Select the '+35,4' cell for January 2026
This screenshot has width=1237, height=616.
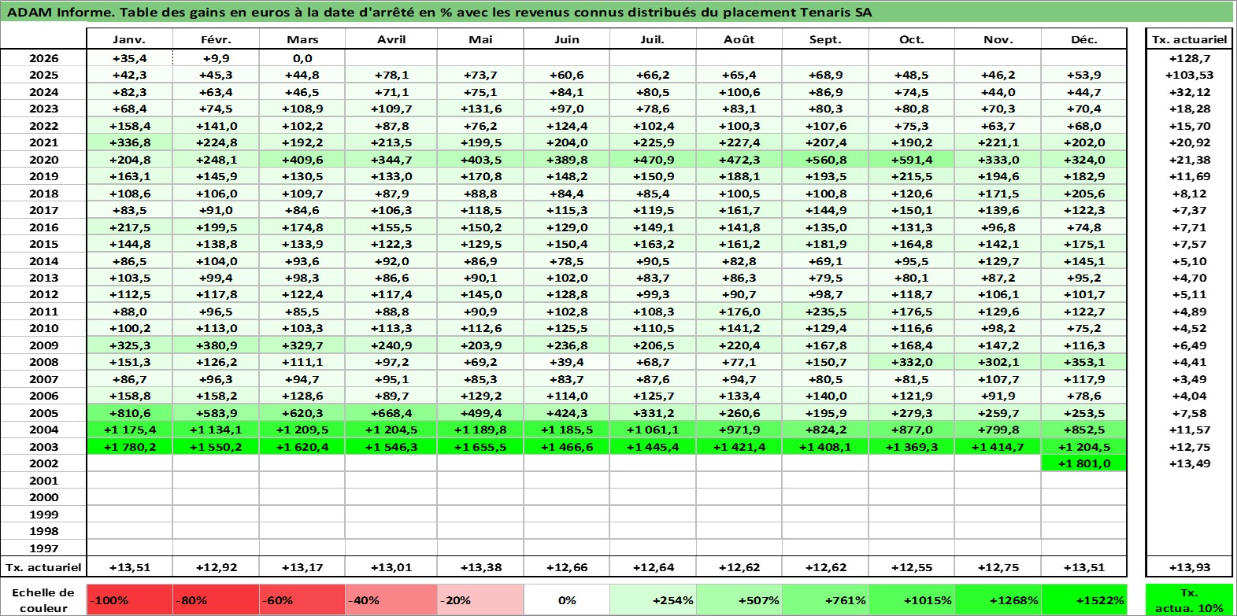129,58
